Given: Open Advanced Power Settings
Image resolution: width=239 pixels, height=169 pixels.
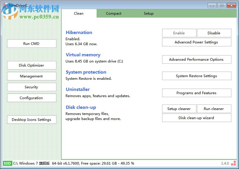Looking at the screenshot, I should pos(196,42).
